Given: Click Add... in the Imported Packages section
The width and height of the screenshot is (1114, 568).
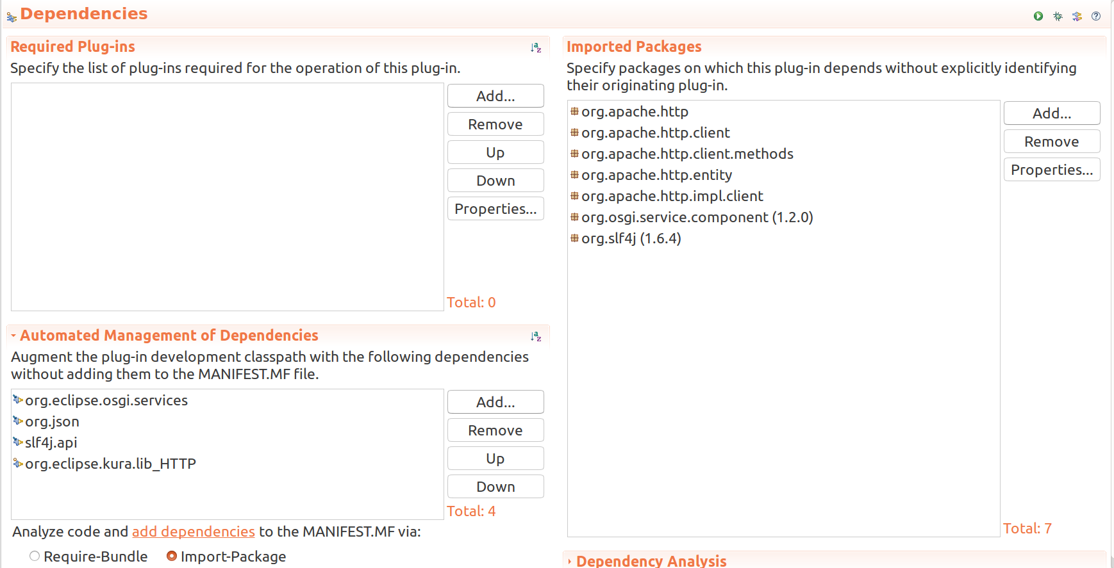Looking at the screenshot, I should point(1051,113).
